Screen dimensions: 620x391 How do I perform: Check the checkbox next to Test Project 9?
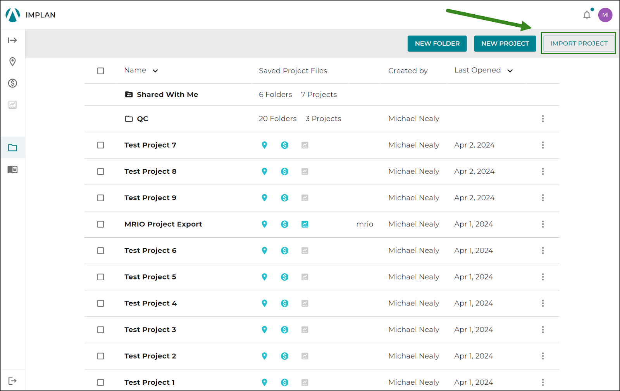click(x=100, y=198)
